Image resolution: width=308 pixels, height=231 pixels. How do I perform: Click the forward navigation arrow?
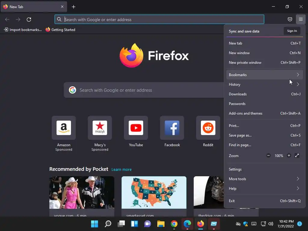tap(18, 20)
